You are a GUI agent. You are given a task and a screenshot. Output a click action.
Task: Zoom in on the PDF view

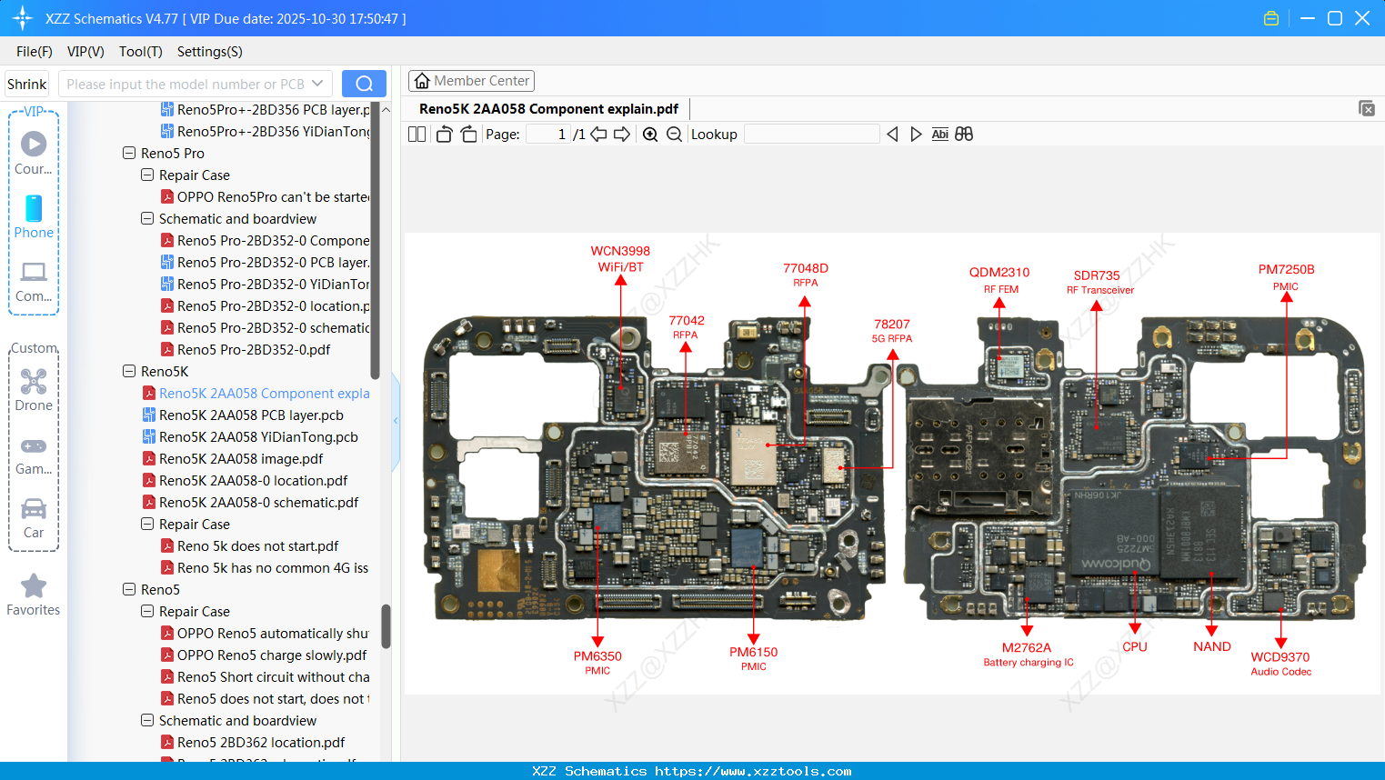pyautogui.click(x=650, y=134)
